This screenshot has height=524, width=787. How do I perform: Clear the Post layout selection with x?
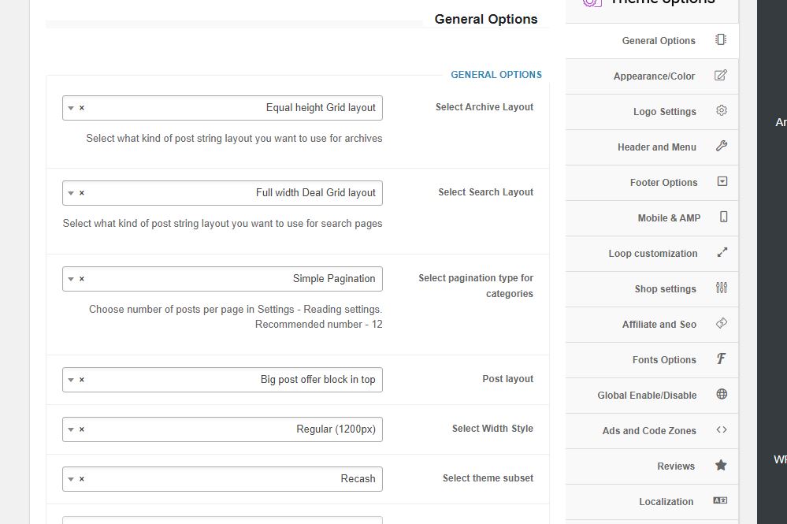click(82, 380)
